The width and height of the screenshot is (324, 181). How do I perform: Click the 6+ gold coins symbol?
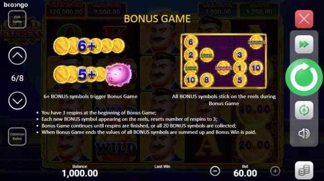pyautogui.click(x=89, y=46)
